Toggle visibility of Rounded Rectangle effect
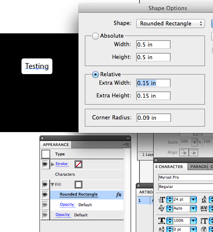 (x=45, y=194)
